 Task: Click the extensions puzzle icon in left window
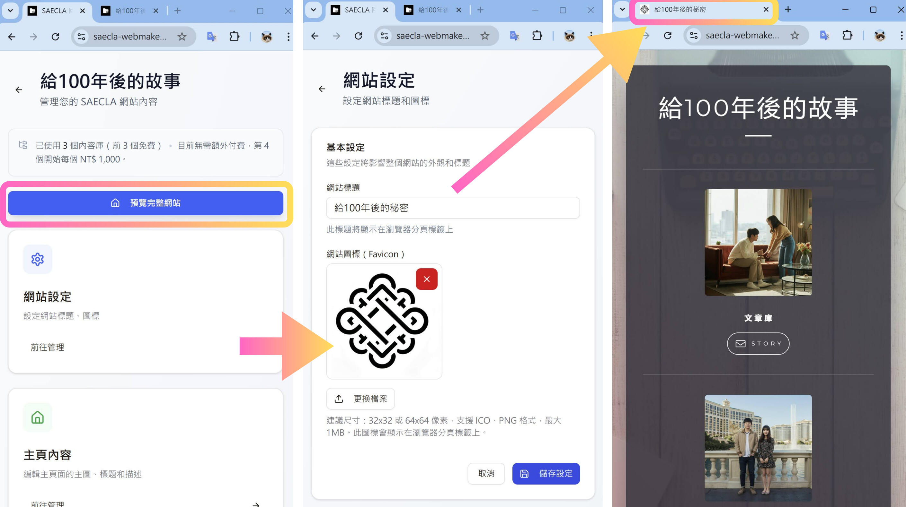pos(234,36)
